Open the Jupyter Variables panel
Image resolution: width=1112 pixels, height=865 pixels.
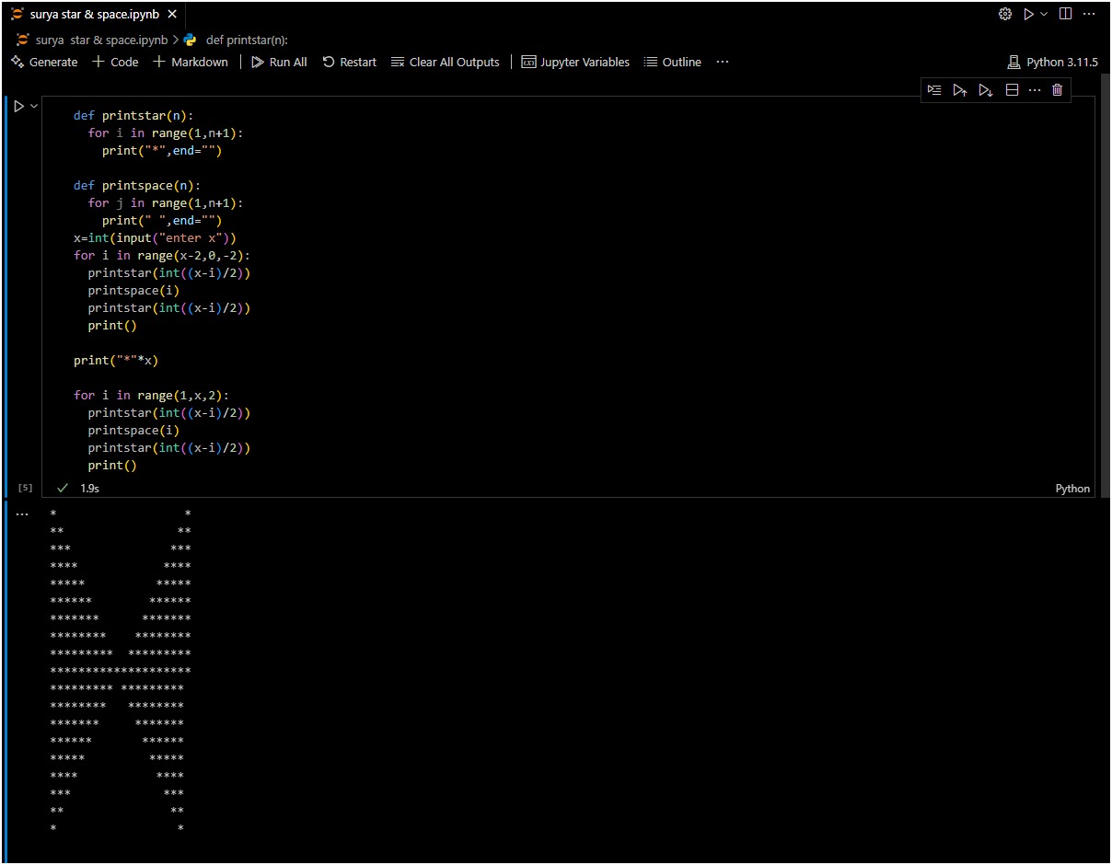(x=575, y=62)
